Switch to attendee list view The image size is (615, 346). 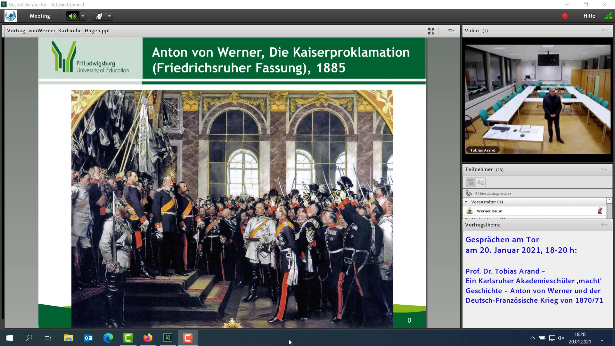click(471, 182)
